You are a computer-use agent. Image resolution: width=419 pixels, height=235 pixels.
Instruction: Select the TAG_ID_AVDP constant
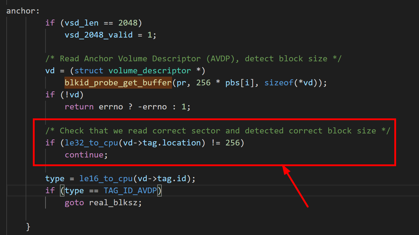130,190
